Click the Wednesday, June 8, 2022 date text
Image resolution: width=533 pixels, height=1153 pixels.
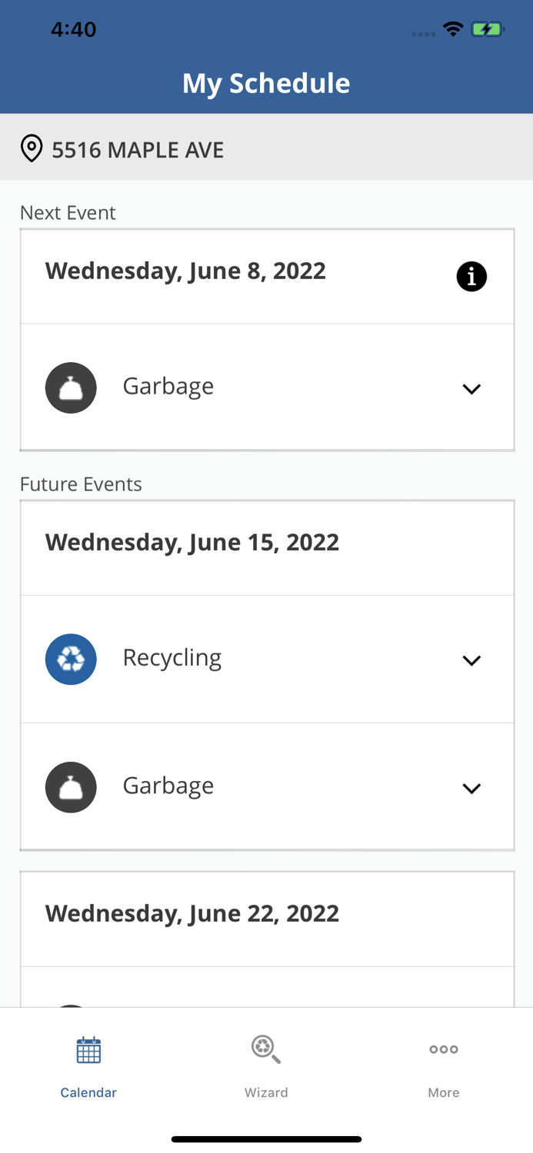coord(185,271)
